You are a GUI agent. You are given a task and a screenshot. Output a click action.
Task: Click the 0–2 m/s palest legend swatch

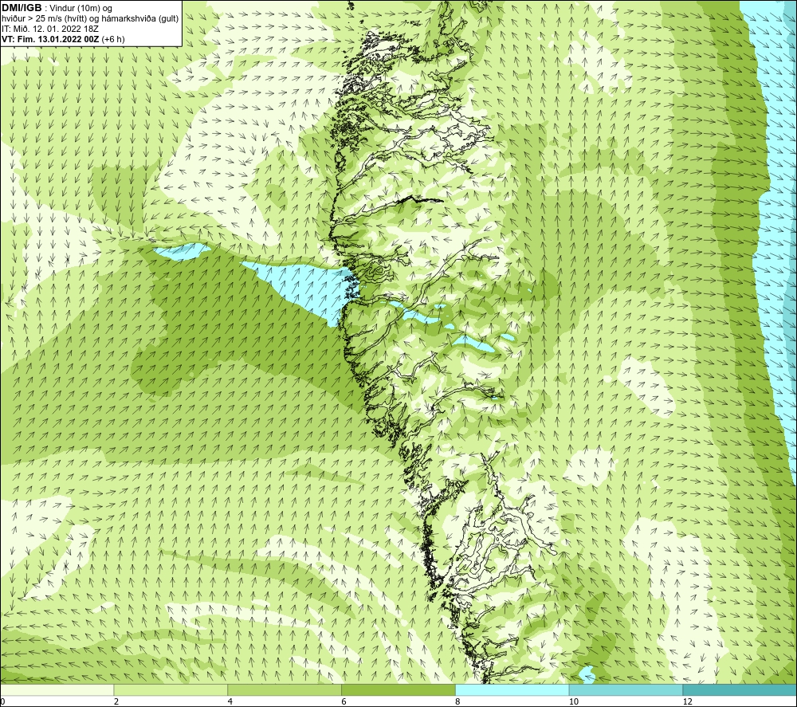point(57,690)
